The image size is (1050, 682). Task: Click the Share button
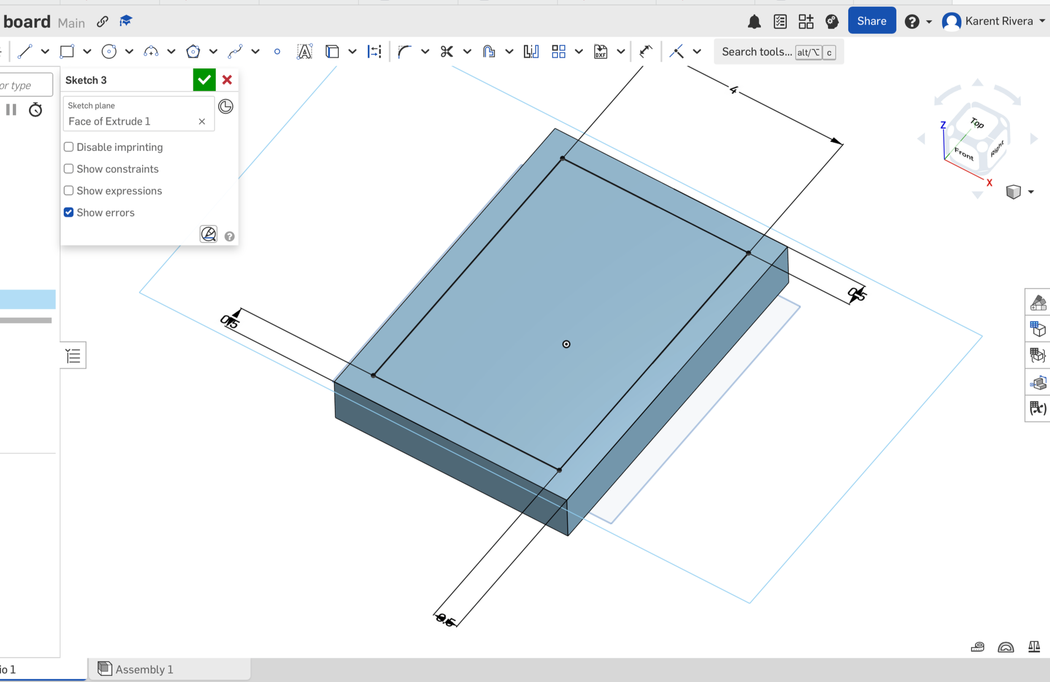coord(872,21)
